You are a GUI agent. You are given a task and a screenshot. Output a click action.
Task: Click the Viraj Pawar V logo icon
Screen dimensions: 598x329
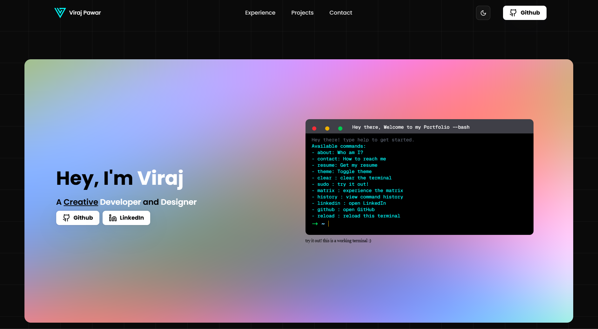coord(60,13)
